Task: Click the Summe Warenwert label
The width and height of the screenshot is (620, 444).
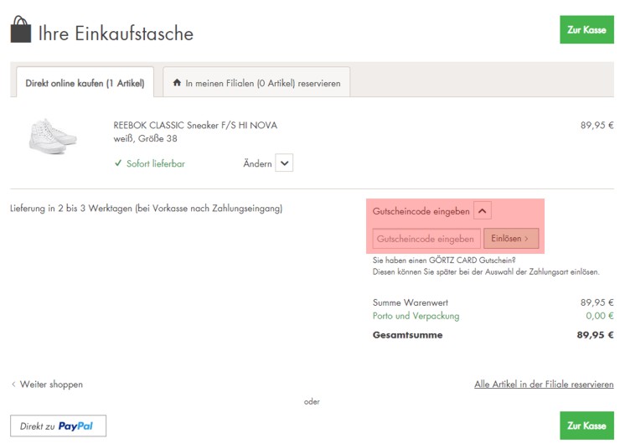Action: click(x=411, y=303)
